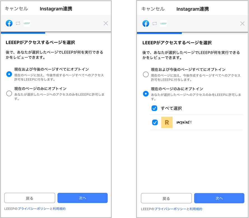The image size is (249, 218).
Task: Click the LEEEP logo in right panel
Action: pyautogui.click(x=163, y=23)
